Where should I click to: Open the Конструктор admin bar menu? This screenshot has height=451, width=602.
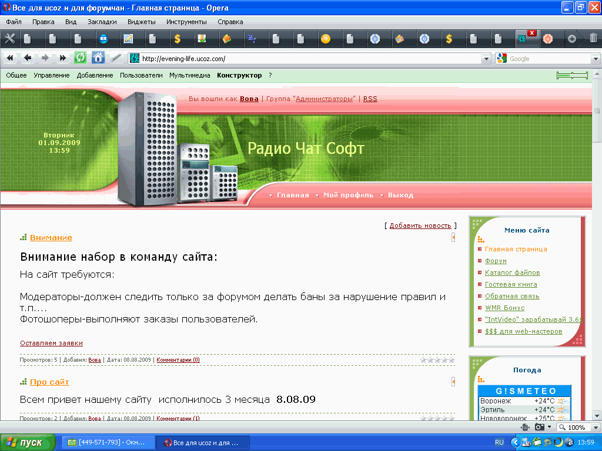tap(240, 75)
